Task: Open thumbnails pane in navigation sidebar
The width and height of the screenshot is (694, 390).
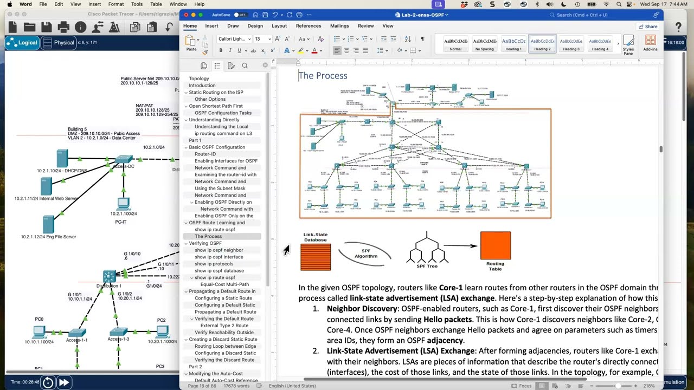Action: [203, 66]
